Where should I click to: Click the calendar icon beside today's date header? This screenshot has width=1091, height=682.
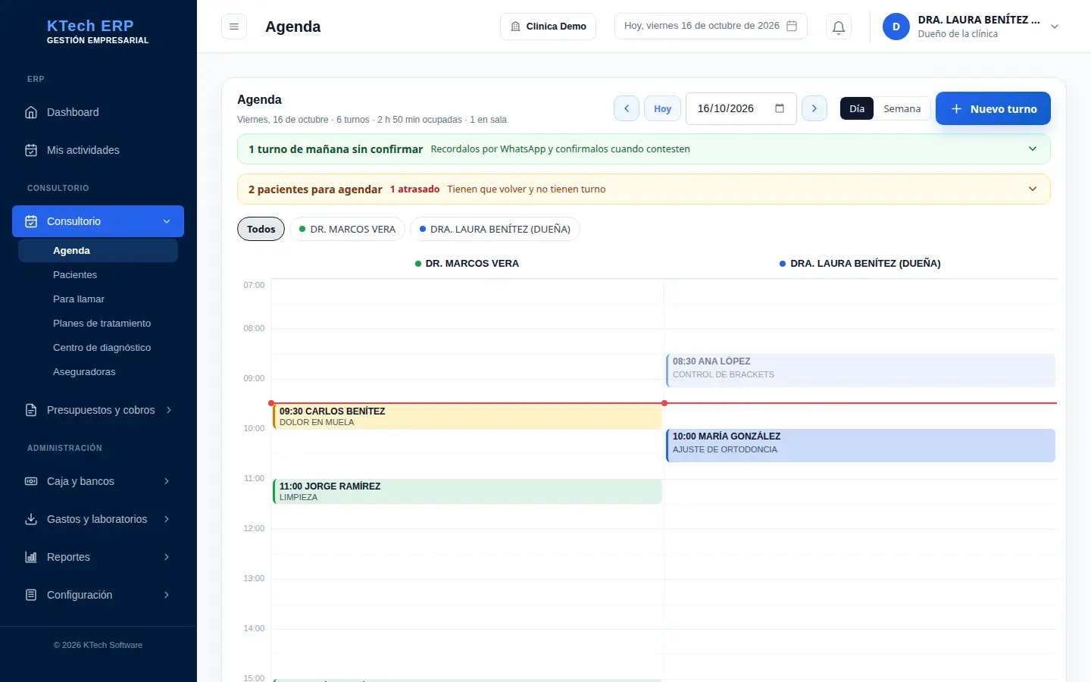(792, 26)
